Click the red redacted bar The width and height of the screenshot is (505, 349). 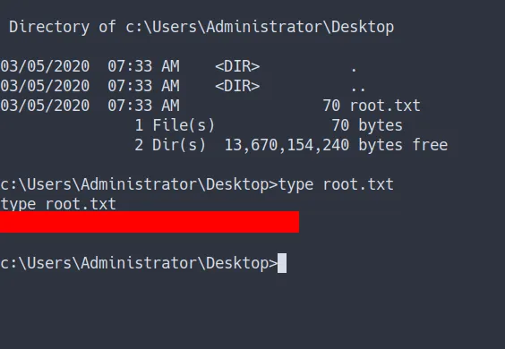tap(150, 222)
